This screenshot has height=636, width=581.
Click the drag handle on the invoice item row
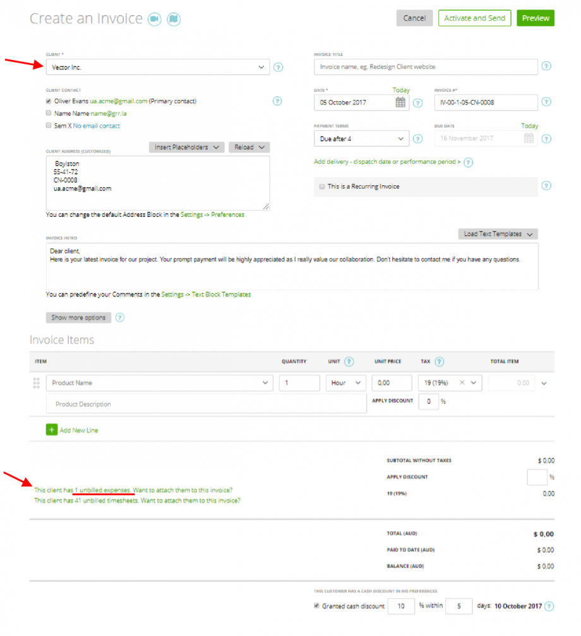pyautogui.click(x=36, y=382)
